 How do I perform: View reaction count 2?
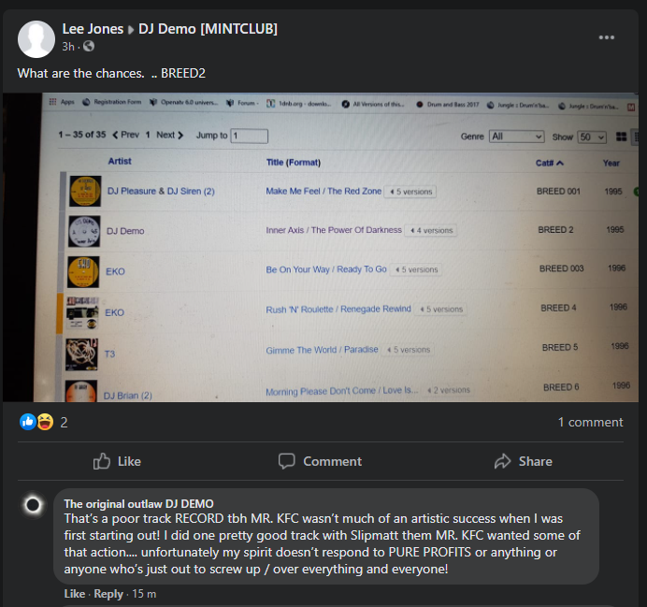[x=64, y=422]
